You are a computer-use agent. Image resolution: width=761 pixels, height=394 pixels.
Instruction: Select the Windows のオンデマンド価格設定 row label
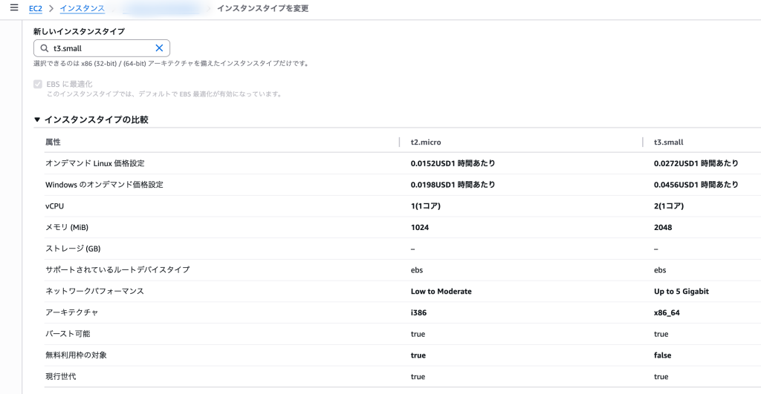(x=104, y=184)
